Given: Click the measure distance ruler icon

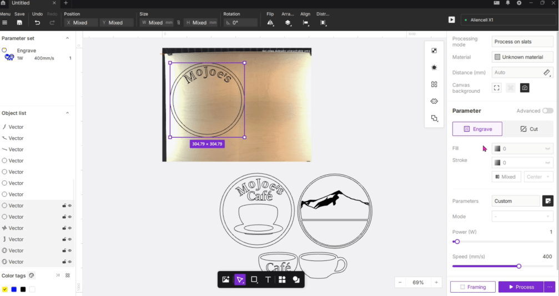Looking at the screenshot, I should click(546, 73).
